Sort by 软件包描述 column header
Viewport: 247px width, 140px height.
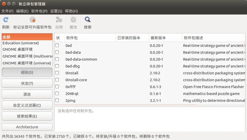point(214,38)
